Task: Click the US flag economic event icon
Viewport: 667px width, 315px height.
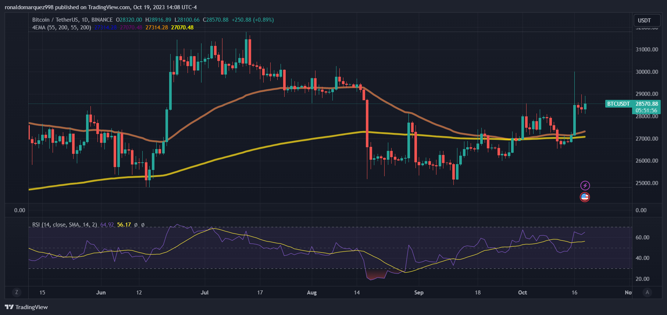Action: (x=585, y=197)
